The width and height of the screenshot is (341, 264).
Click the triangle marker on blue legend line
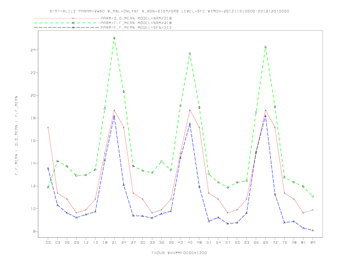point(73,28)
